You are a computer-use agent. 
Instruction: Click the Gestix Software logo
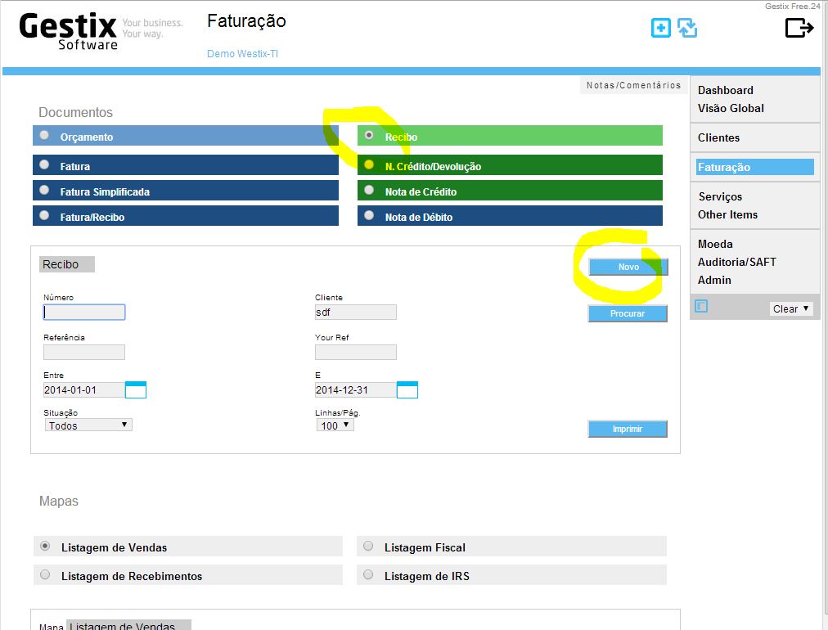click(69, 32)
